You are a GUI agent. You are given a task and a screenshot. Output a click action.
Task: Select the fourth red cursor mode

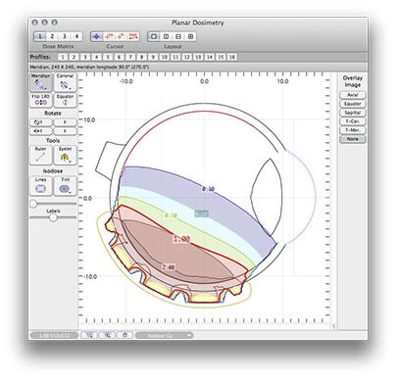tap(133, 36)
